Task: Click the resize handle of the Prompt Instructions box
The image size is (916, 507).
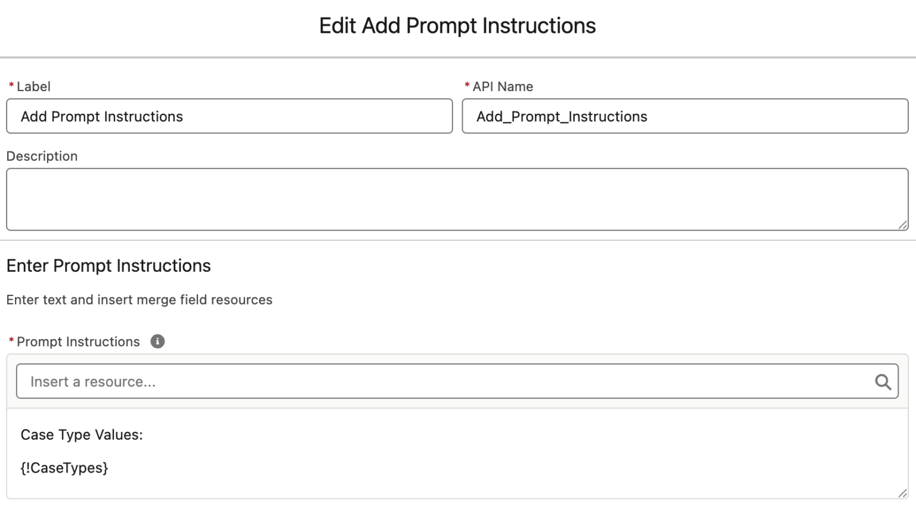Action: (x=902, y=492)
